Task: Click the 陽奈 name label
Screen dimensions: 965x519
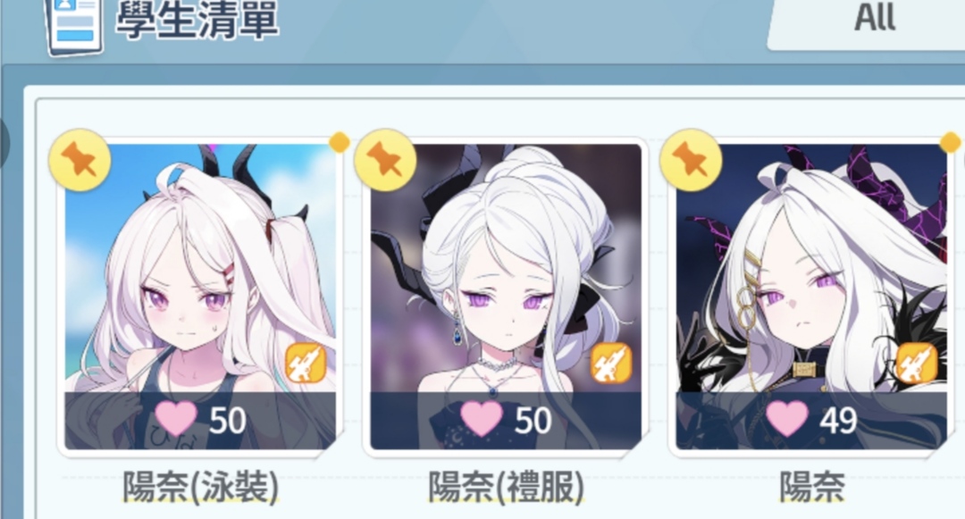Action: (x=811, y=488)
